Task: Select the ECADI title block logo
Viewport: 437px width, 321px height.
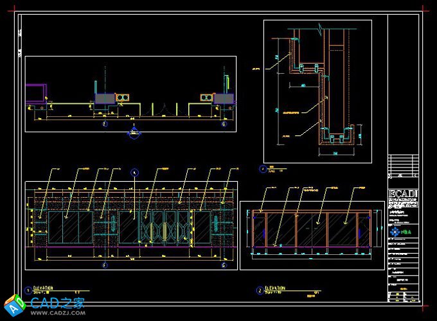Action: pyautogui.click(x=403, y=194)
